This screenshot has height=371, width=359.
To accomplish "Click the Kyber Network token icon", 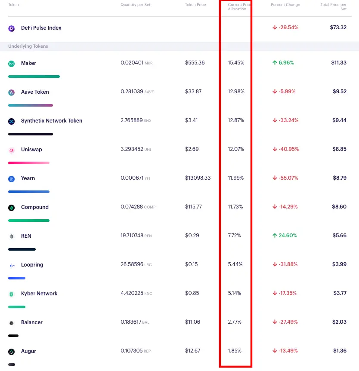I will coord(11,294).
